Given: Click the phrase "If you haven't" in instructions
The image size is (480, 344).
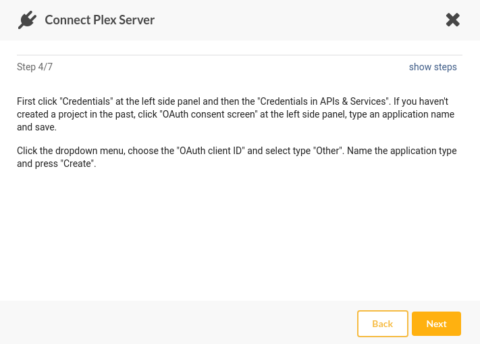Looking at the screenshot, I should point(421,101).
